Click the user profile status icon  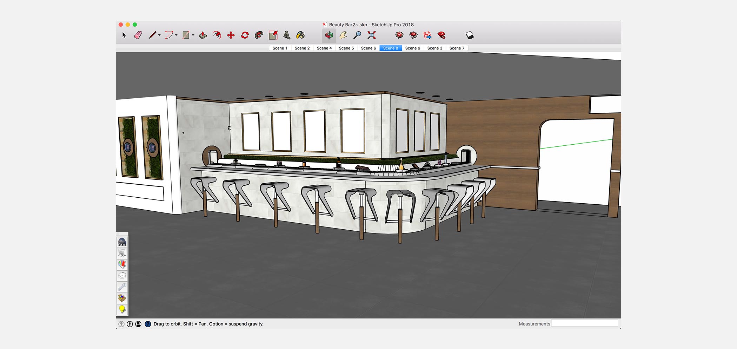[138, 324]
